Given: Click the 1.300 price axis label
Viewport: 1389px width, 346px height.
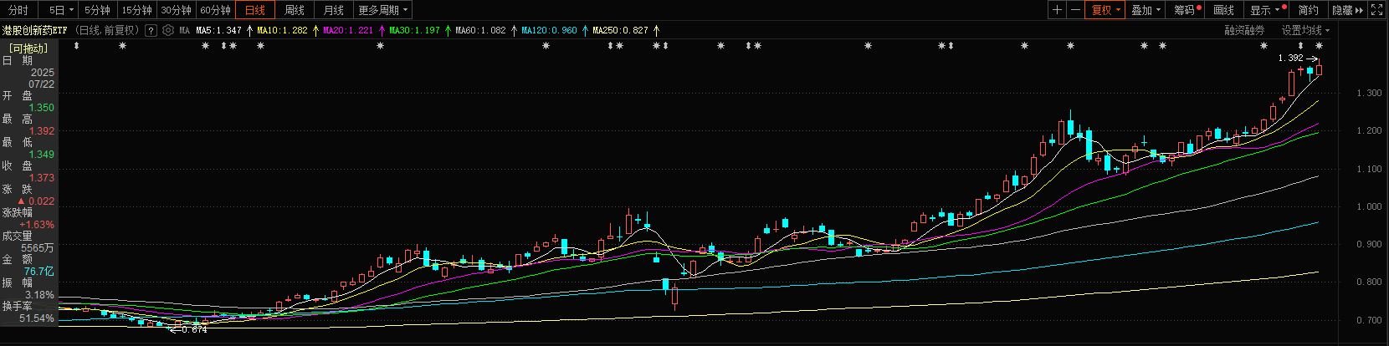Looking at the screenshot, I should [x=1370, y=93].
